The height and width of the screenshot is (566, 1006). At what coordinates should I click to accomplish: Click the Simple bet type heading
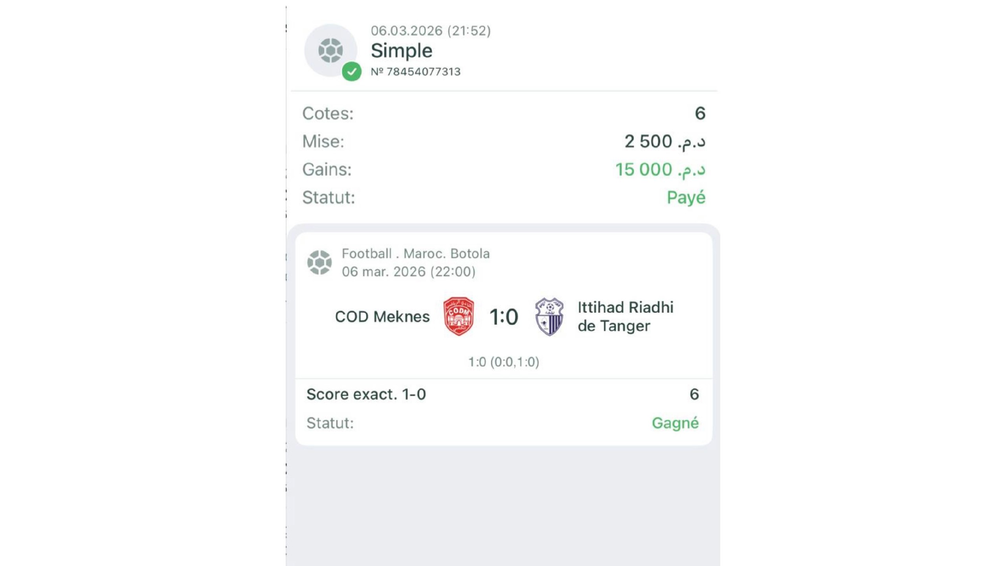402,51
